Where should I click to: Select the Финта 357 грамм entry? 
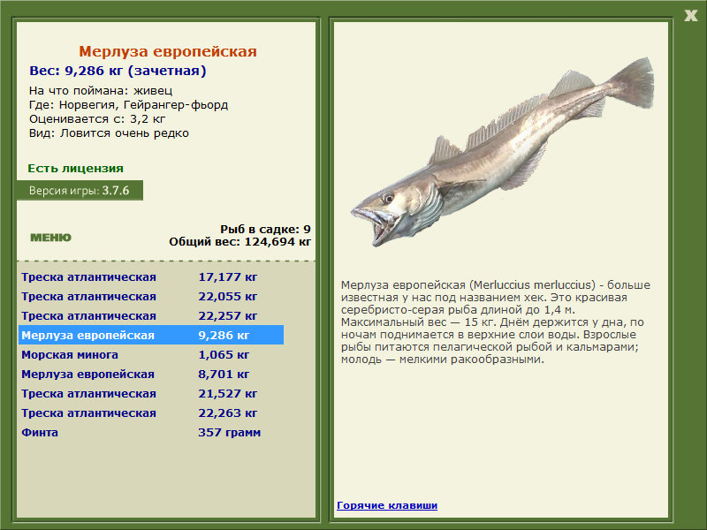[x=151, y=432]
